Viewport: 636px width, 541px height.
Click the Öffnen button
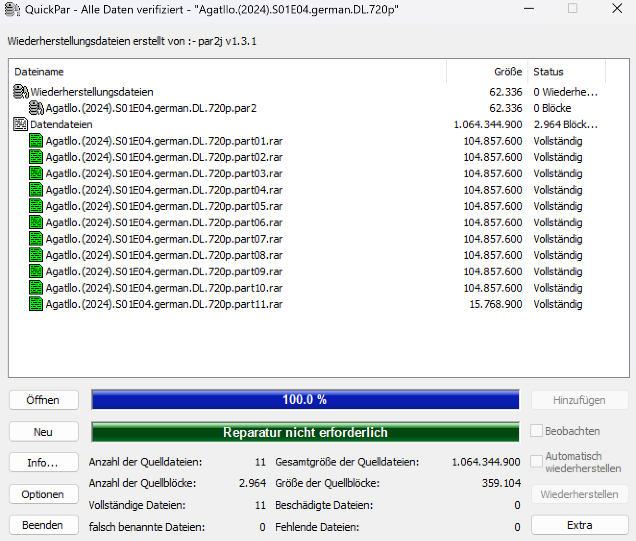coord(43,400)
